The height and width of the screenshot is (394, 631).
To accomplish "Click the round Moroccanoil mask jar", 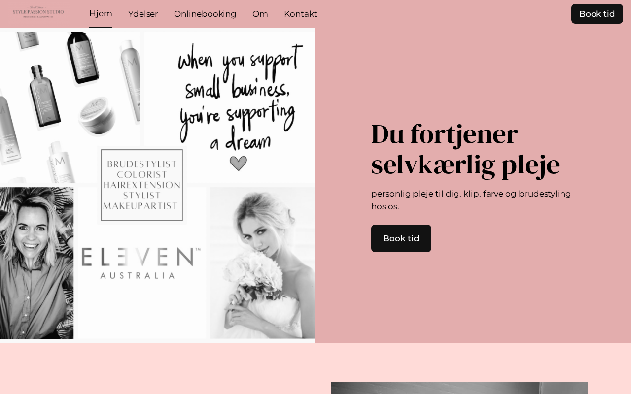I will pos(97,116).
